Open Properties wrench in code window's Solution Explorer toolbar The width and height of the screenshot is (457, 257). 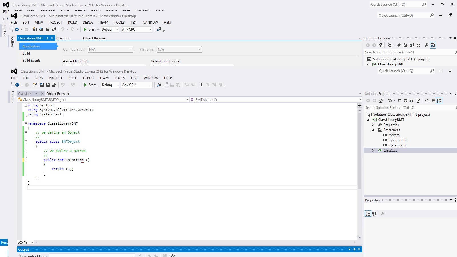[x=433, y=101]
